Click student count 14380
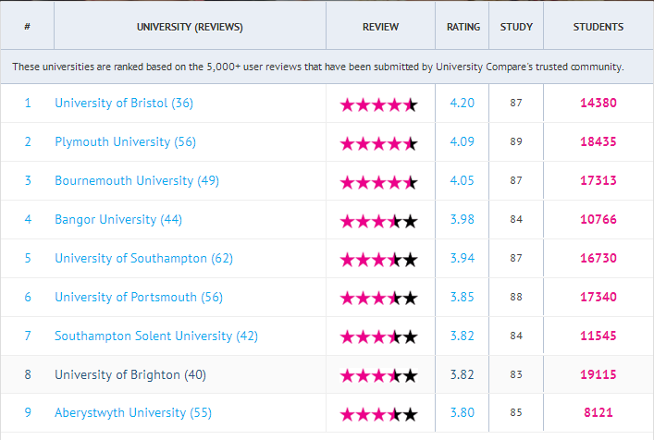This screenshot has height=440, width=654. pos(598,103)
